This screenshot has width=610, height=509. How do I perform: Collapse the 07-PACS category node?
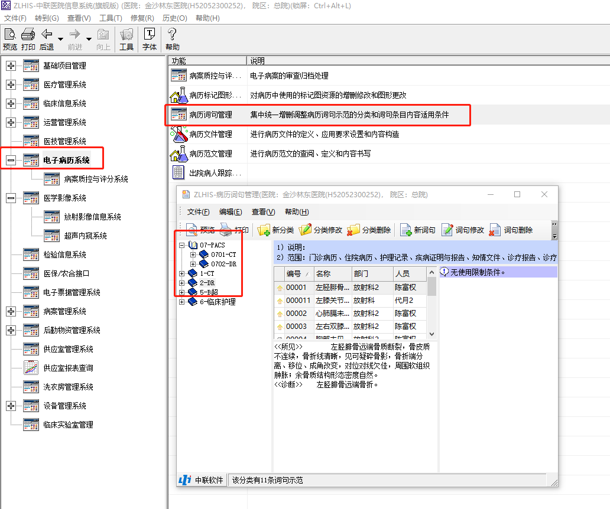tap(181, 245)
